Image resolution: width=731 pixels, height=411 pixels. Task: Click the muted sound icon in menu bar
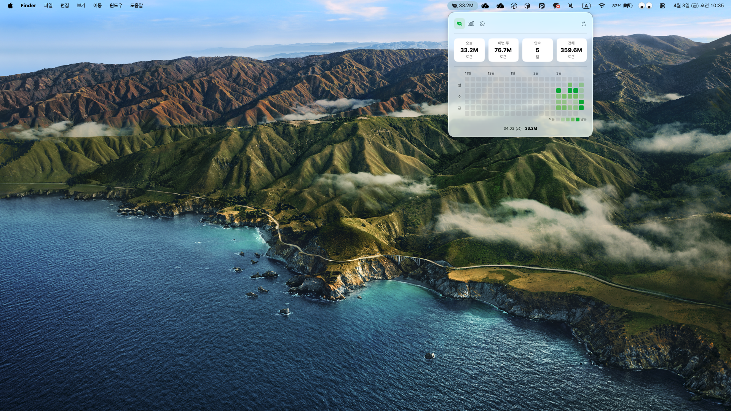(571, 6)
